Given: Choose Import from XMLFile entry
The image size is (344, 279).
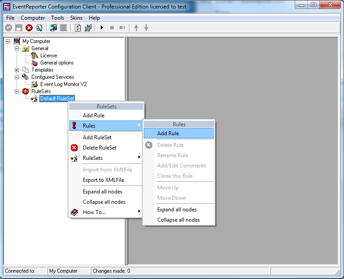Looking at the screenshot, I should [107, 170].
